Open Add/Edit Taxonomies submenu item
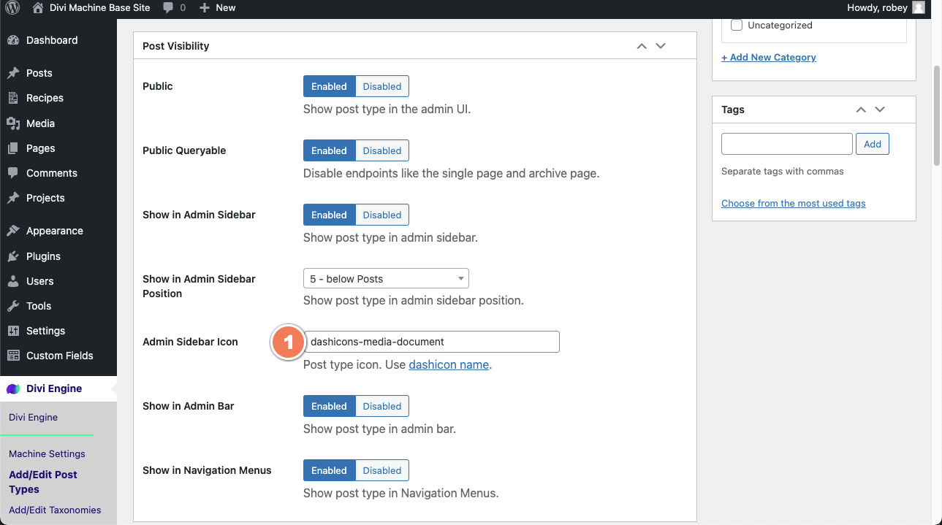Viewport: 942px width, 525px height. 55,510
